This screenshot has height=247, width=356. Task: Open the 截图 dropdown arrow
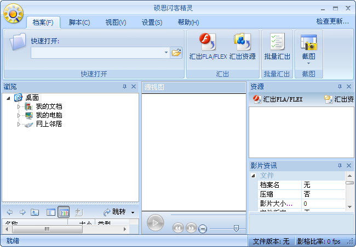tap(308, 64)
